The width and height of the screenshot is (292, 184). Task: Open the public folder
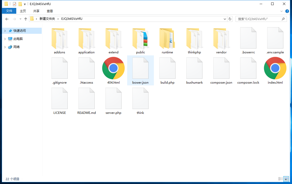click(140, 39)
